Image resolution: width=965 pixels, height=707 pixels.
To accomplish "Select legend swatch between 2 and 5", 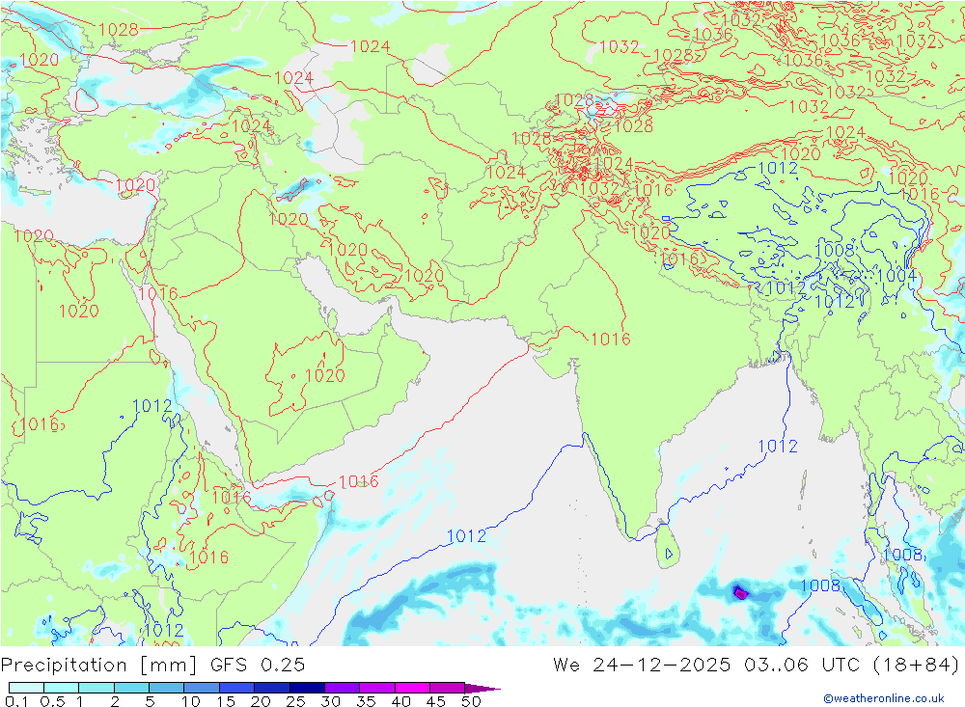I will coord(131,688).
